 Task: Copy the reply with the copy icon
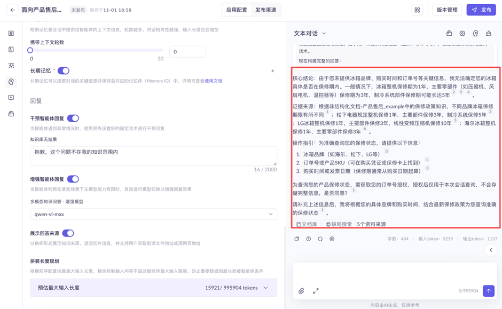[297, 239]
